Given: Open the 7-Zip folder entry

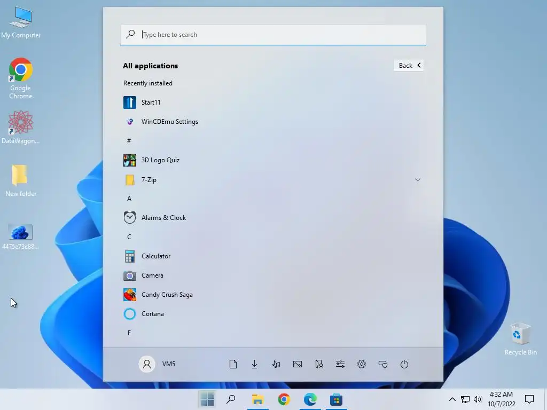Looking at the screenshot, I should (273, 179).
